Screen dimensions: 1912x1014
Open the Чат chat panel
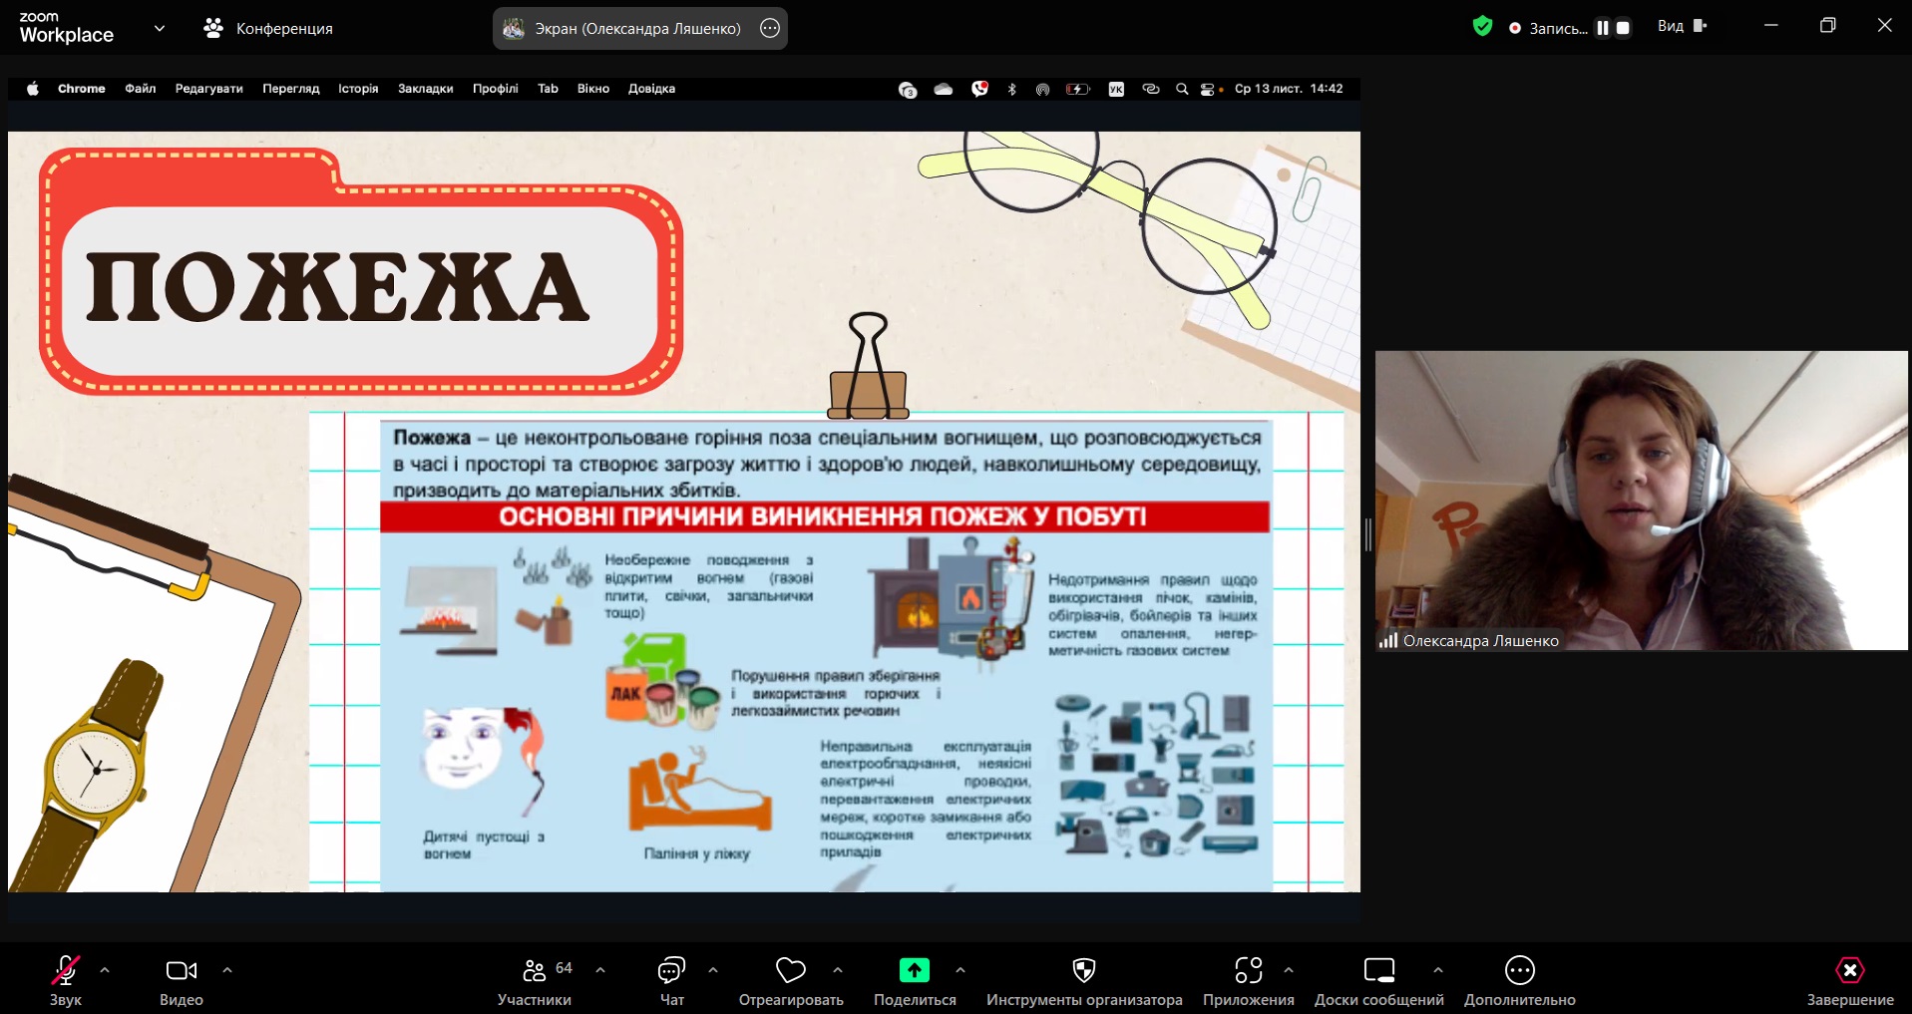(x=671, y=970)
